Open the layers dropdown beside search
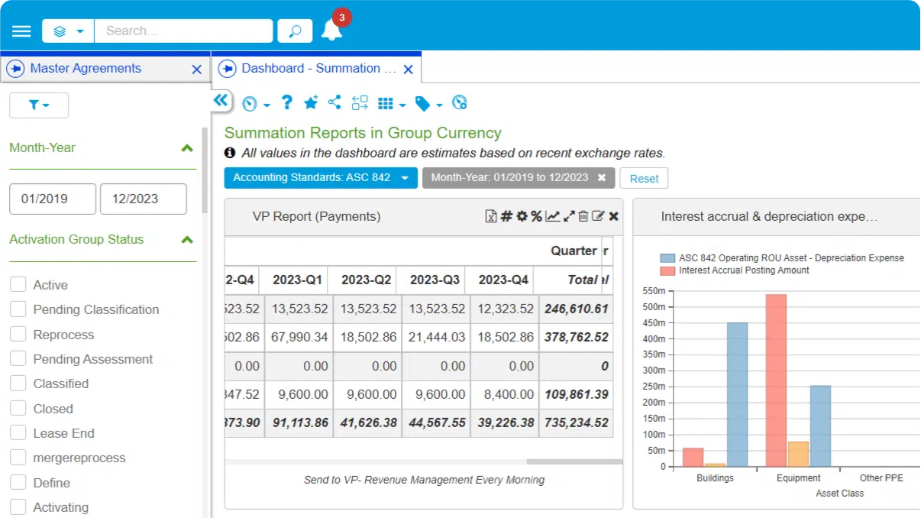This screenshot has width=921, height=518. [x=68, y=31]
